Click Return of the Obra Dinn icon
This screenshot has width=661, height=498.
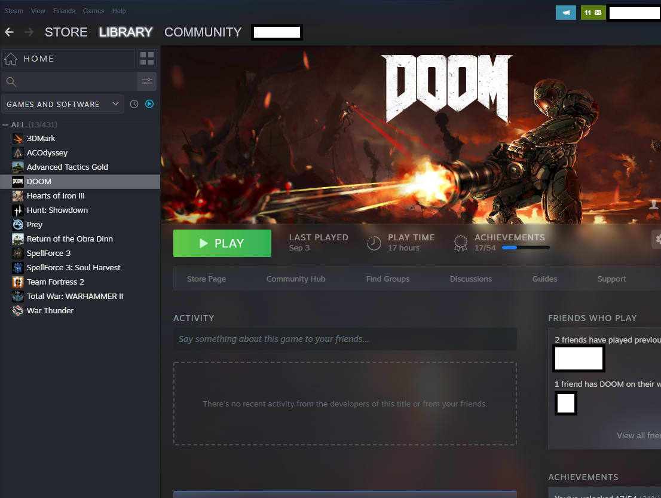click(18, 239)
